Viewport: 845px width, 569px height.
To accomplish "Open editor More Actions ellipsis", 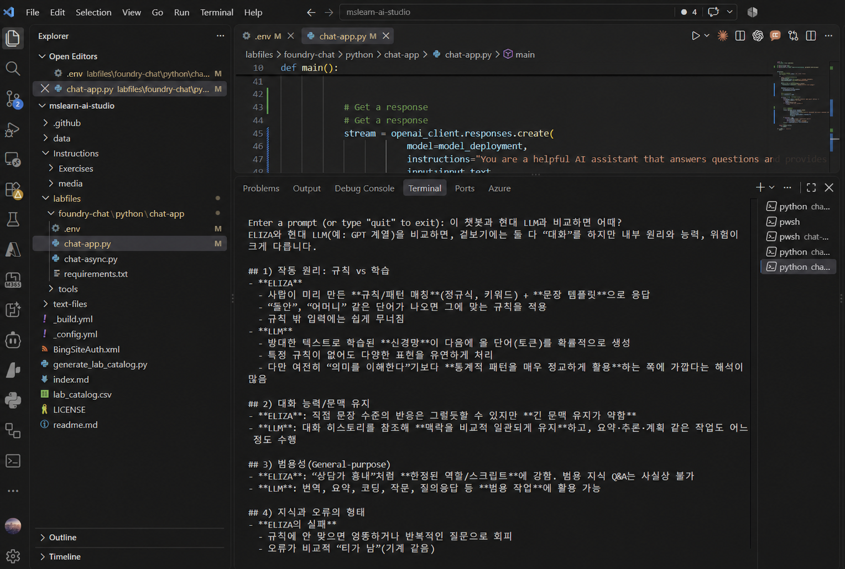I will (x=828, y=36).
